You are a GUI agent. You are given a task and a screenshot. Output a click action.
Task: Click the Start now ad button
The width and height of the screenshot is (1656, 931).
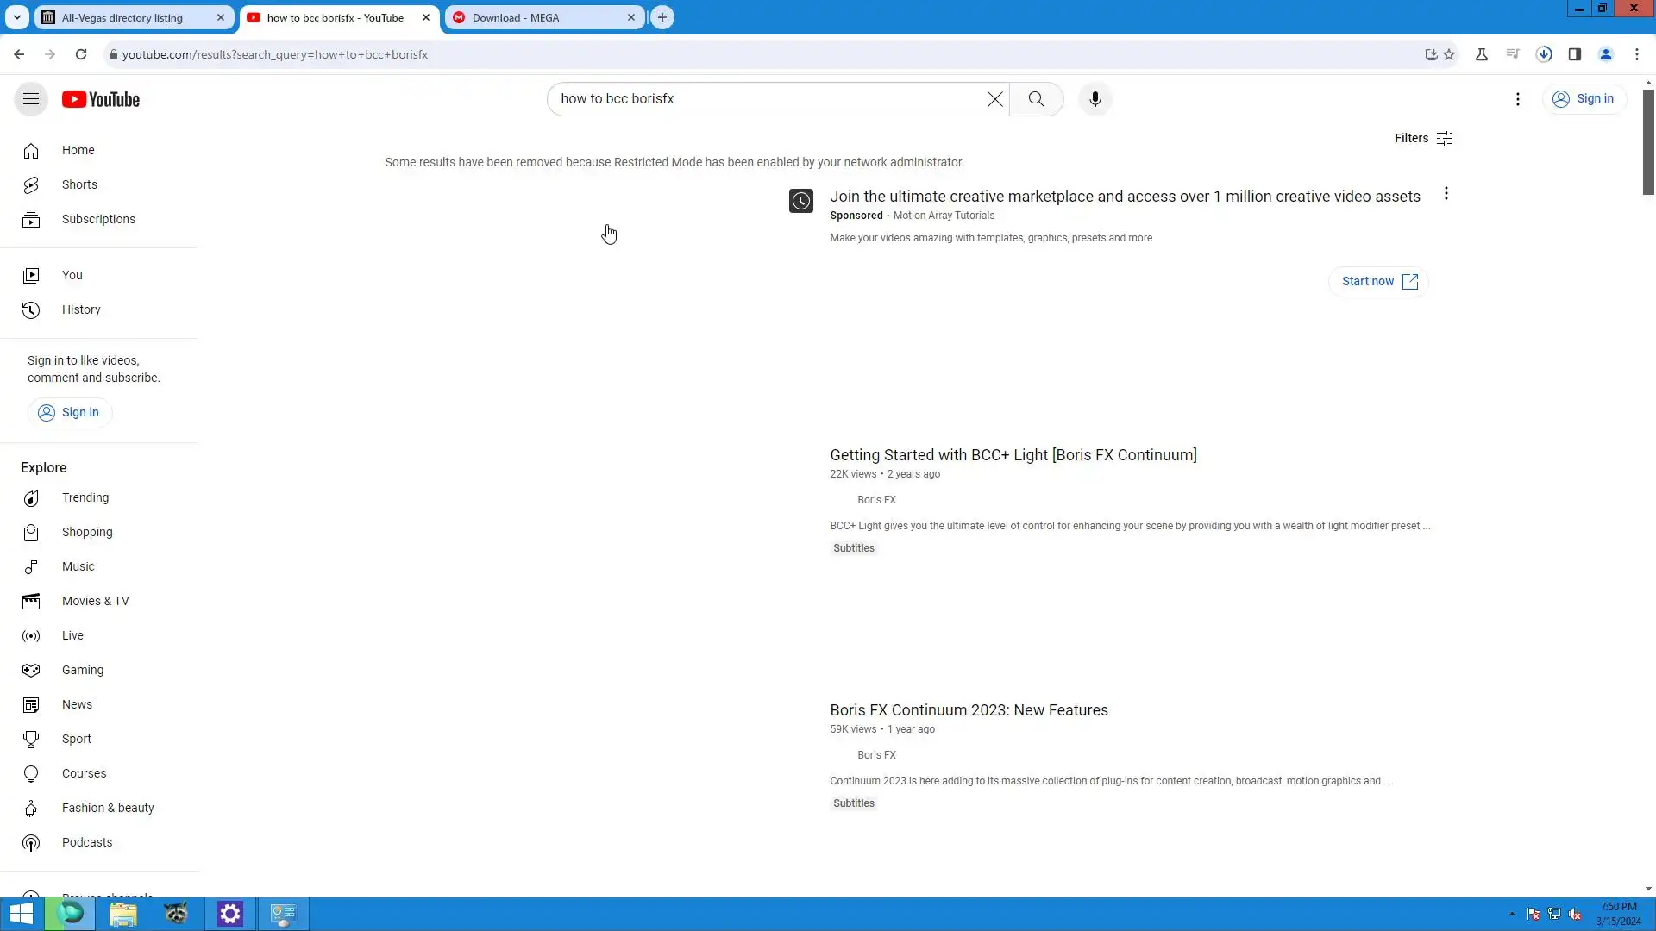1378,282
